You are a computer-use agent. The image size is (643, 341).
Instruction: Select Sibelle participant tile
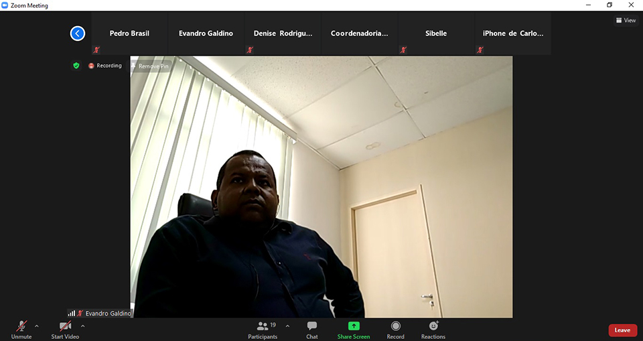(436, 33)
